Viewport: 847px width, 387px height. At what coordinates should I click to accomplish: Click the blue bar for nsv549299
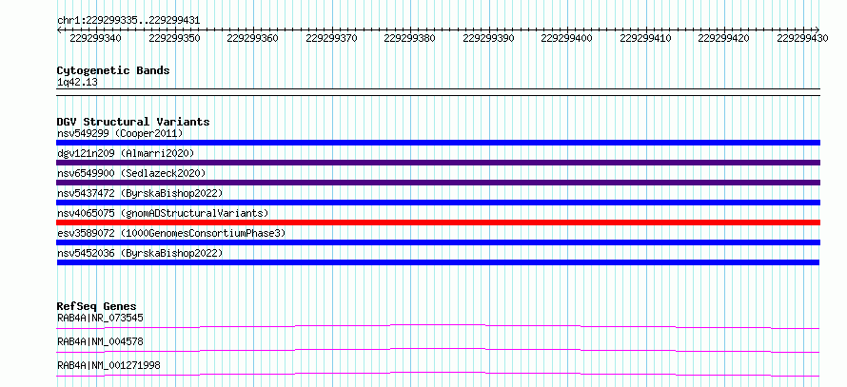439,143
